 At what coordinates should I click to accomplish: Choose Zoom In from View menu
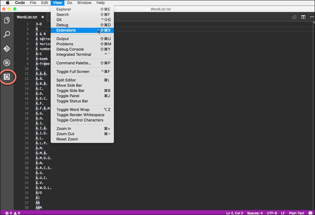click(x=82, y=129)
